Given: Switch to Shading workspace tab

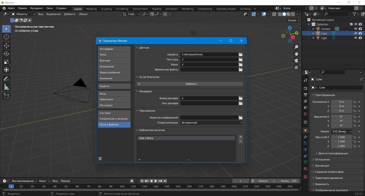Looking at the screenshot, I should (157, 9).
